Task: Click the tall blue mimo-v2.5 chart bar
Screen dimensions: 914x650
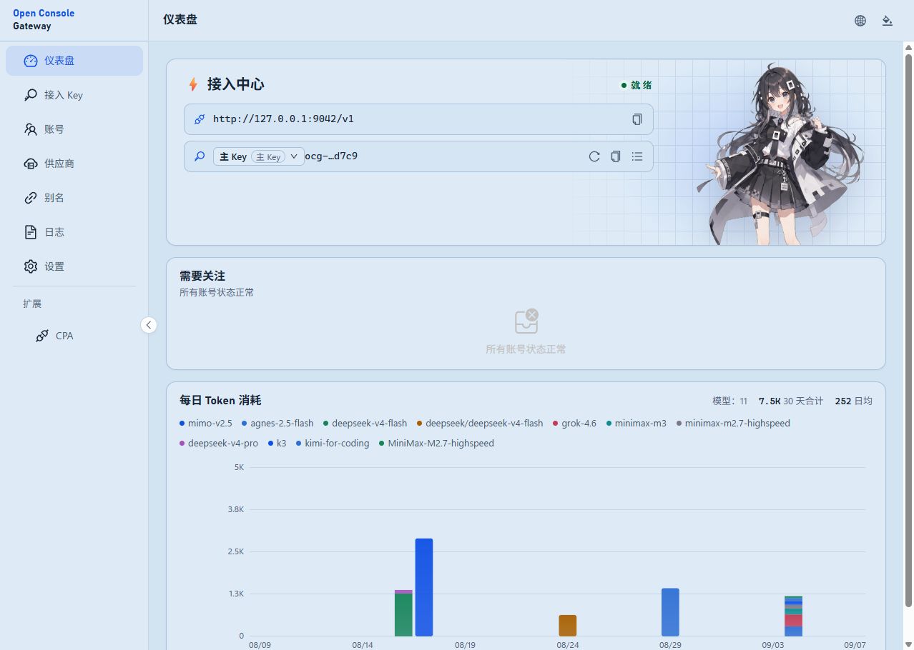Action: [424, 587]
